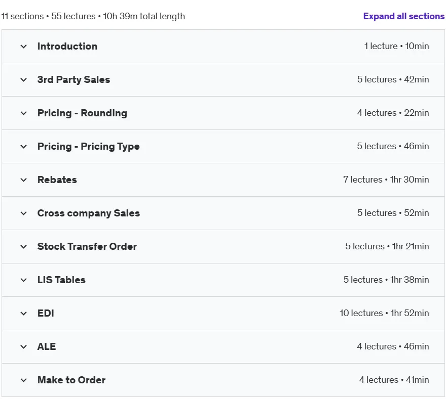This screenshot has height=399, width=446.
Task: Select the Introduction section title
Action: pos(67,46)
